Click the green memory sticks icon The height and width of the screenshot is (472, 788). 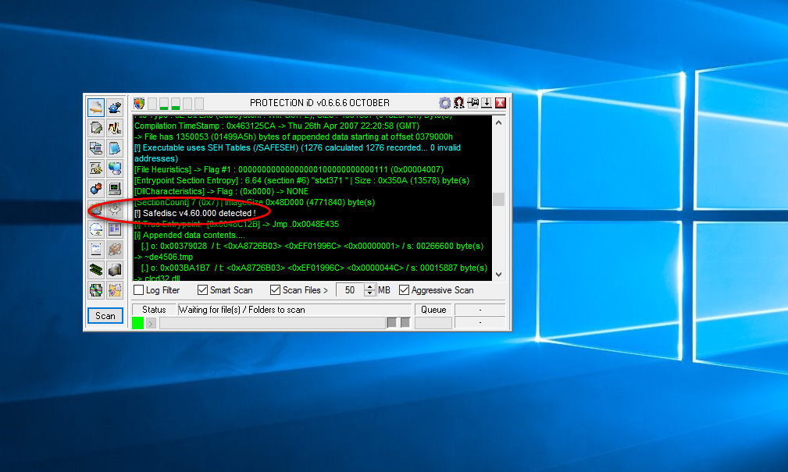pos(95,270)
